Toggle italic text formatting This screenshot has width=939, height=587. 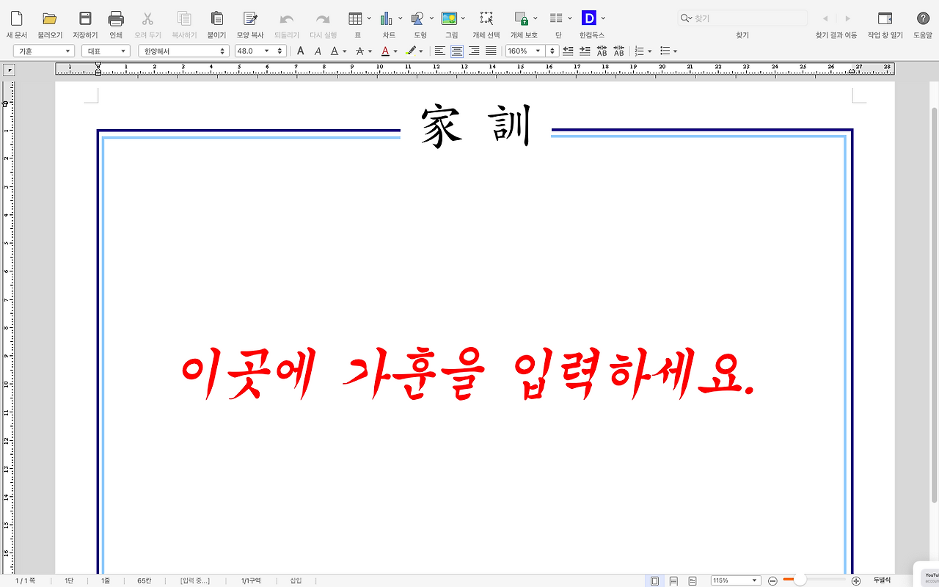click(318, 51)
